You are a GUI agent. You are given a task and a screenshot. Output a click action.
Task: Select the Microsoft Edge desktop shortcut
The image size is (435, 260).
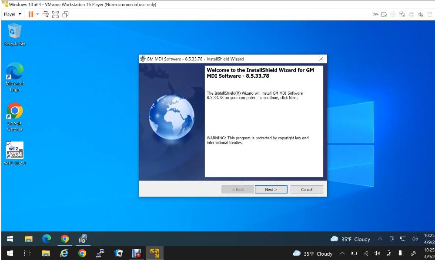[15, 77]
